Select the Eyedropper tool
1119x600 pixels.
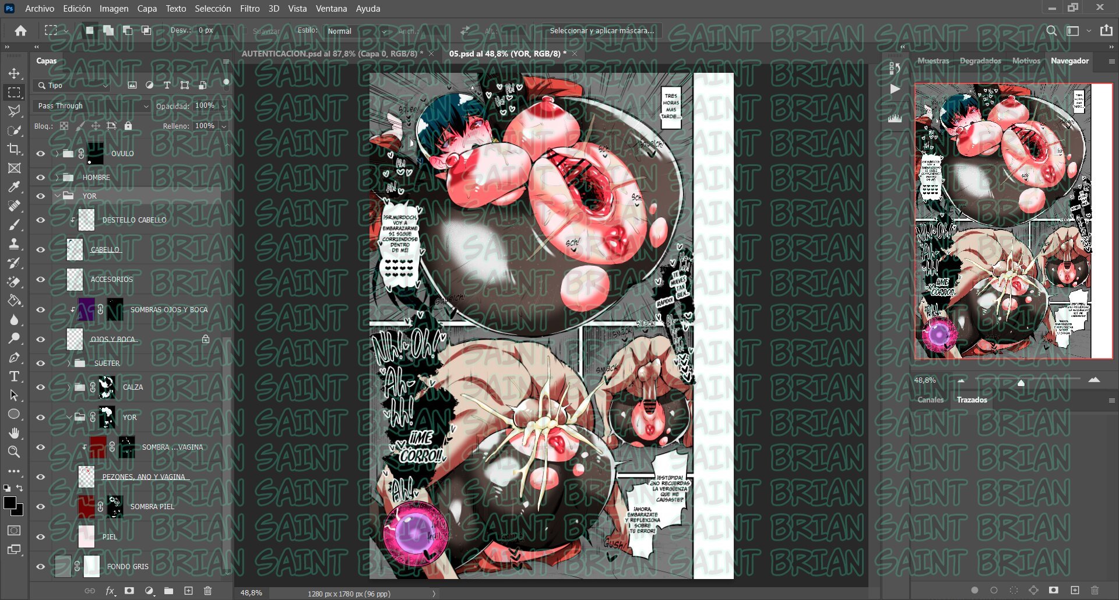pyautogui.click(x=14, y=187)
